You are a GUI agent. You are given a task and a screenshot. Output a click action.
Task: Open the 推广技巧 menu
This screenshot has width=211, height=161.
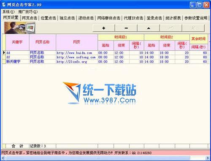click(x=28, y=12)
